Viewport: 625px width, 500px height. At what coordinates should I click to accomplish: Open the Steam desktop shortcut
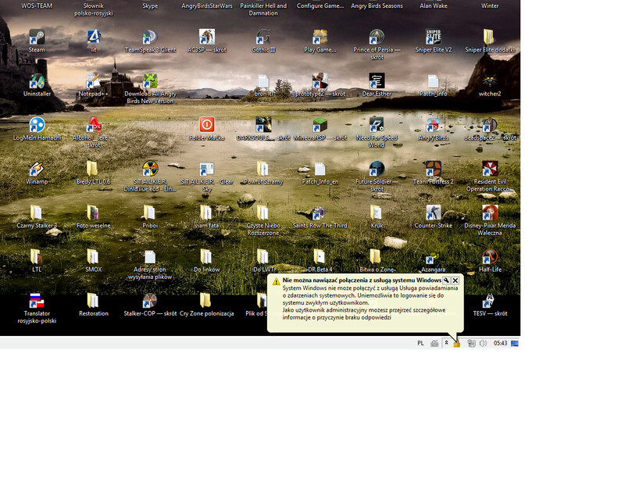tap(37, 37)
